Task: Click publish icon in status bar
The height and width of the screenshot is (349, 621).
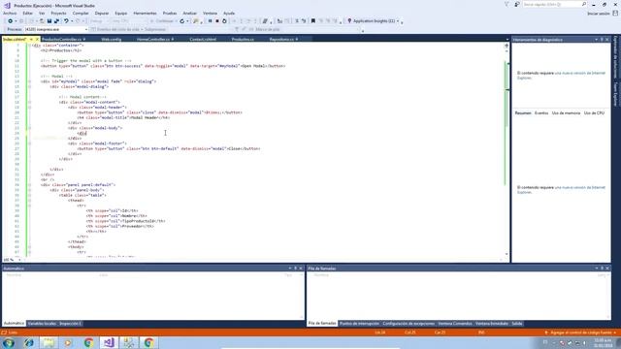Action: click(x=546, y=333)
